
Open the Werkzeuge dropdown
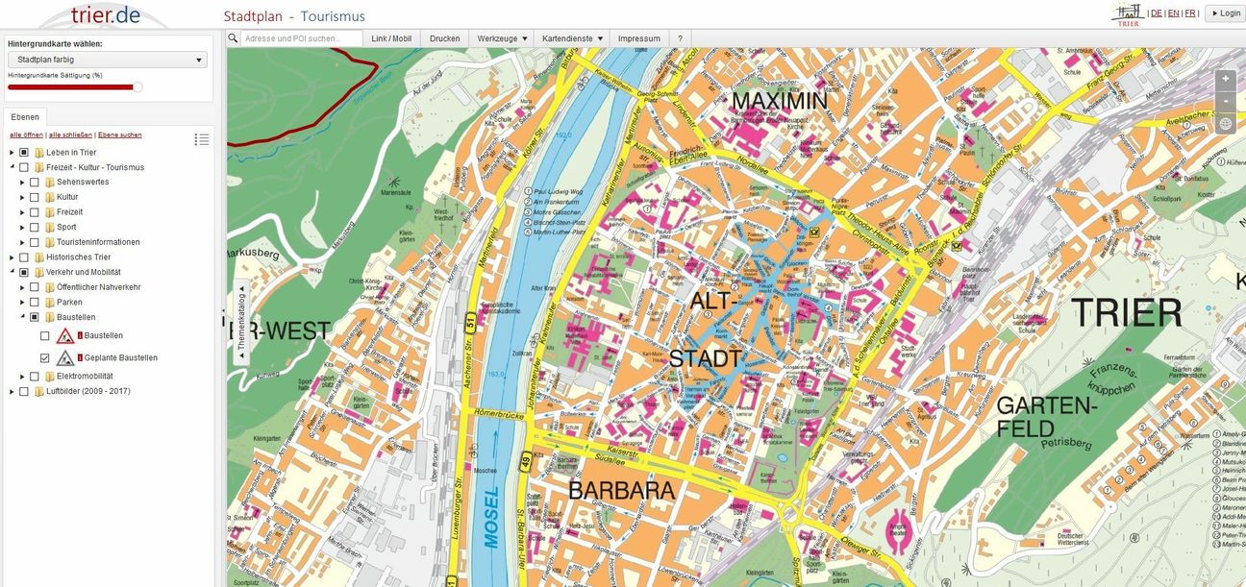coord(500,37)
